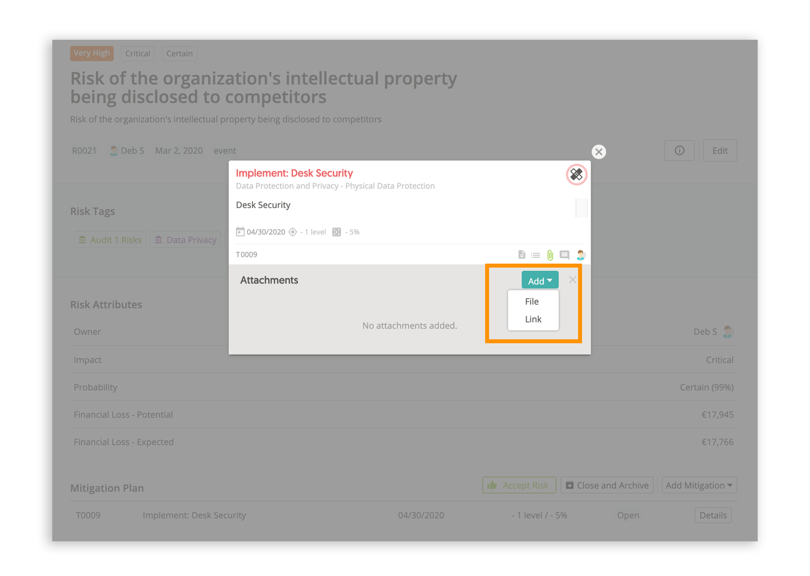The height and width of the screenshot is (576, 810).
Task: Click the bandage mitigation icon in the dialog
Action: [576, 175]
